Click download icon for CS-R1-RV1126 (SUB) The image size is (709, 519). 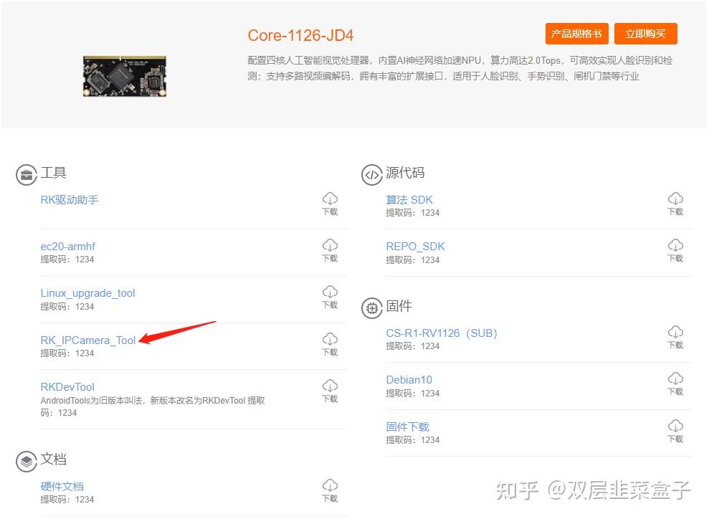tap(675, 333)
